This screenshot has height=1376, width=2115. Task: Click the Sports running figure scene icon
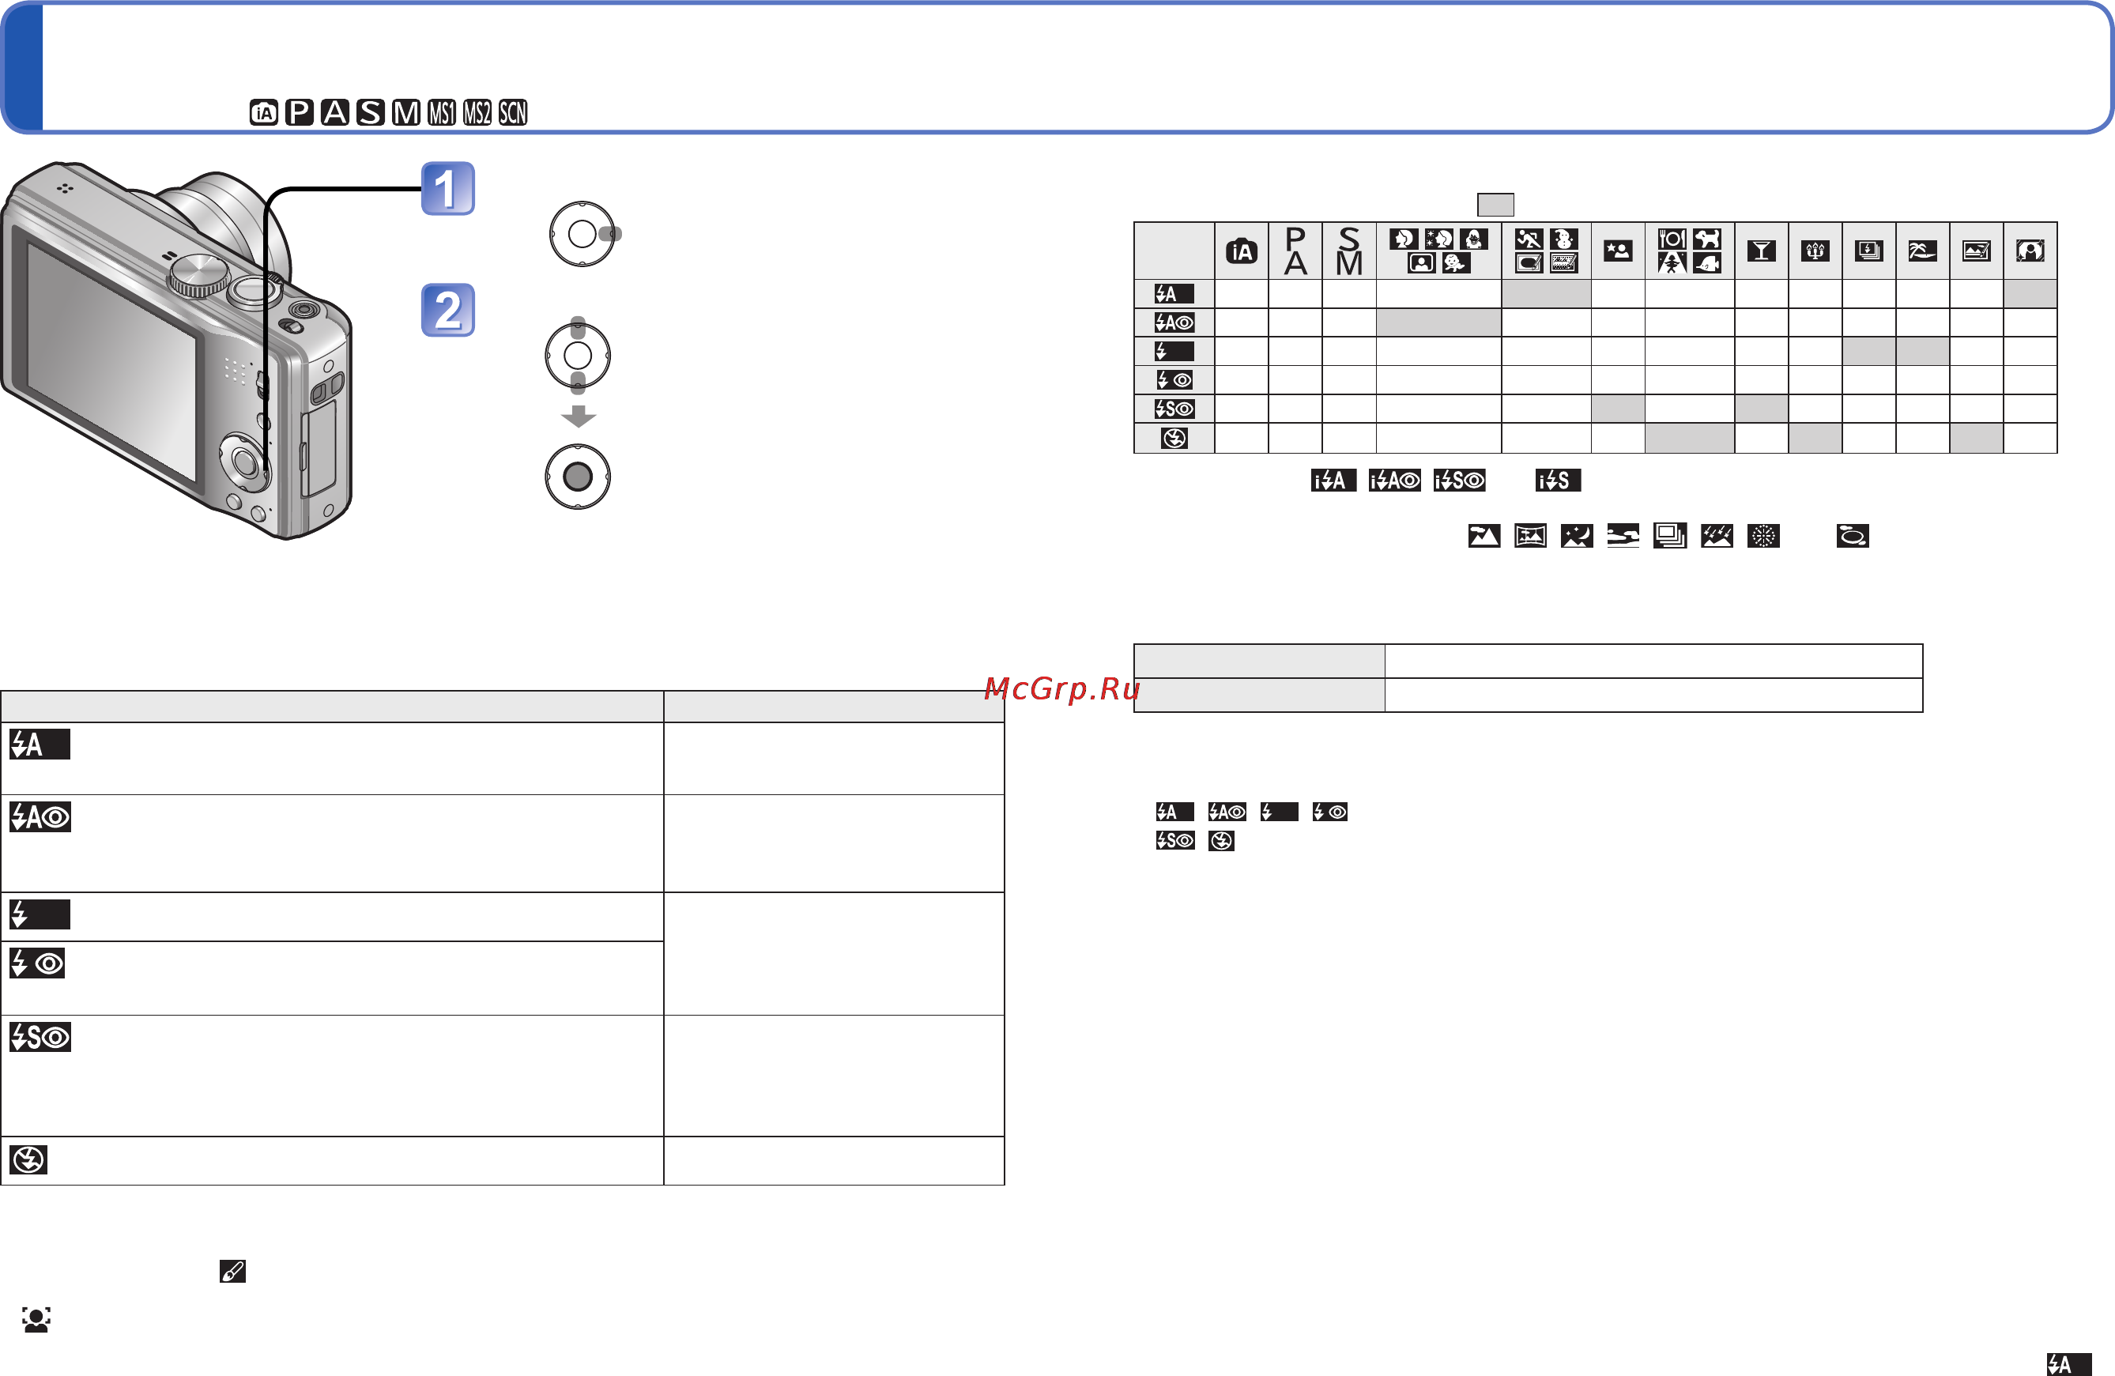coord(1529,239)
